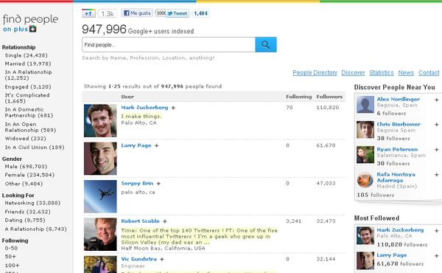442x273 pixels.
Task: Open the Statistics link
Action: tap(382, 73)
